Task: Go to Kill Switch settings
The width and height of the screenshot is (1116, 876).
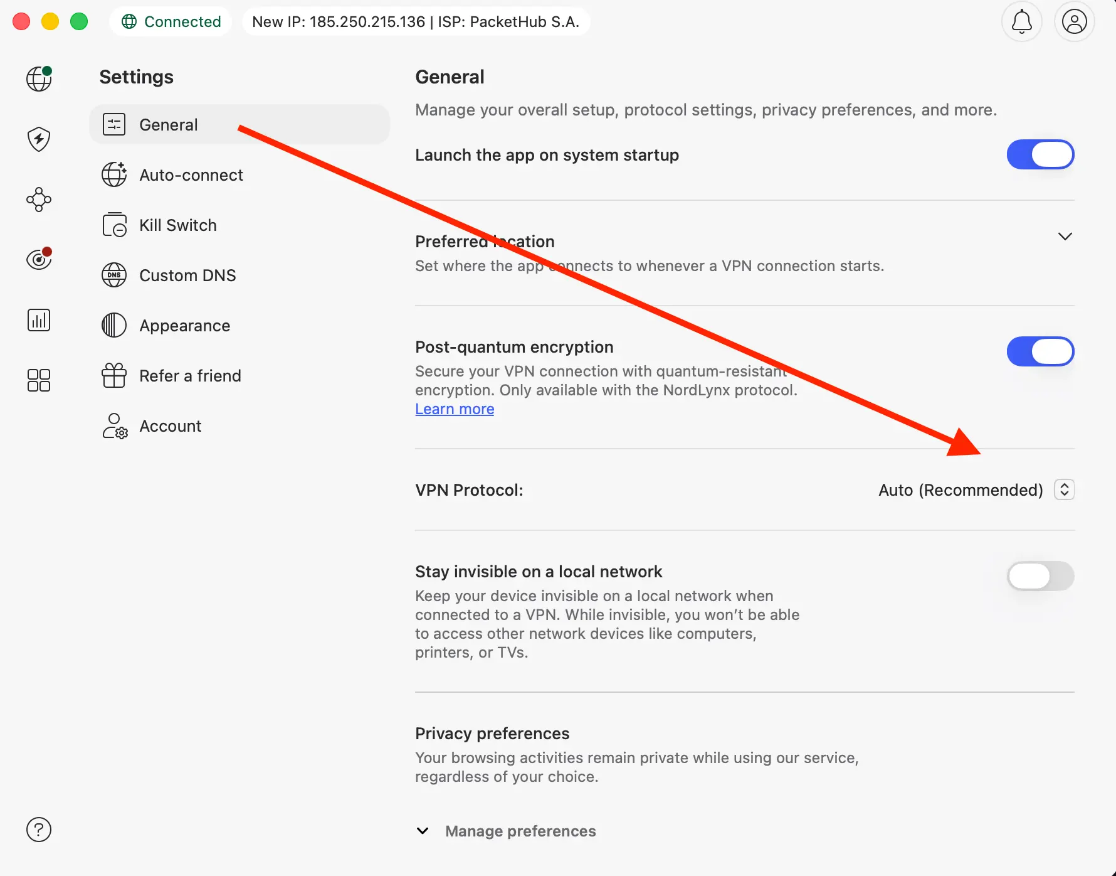Action: tap(177, 225)
